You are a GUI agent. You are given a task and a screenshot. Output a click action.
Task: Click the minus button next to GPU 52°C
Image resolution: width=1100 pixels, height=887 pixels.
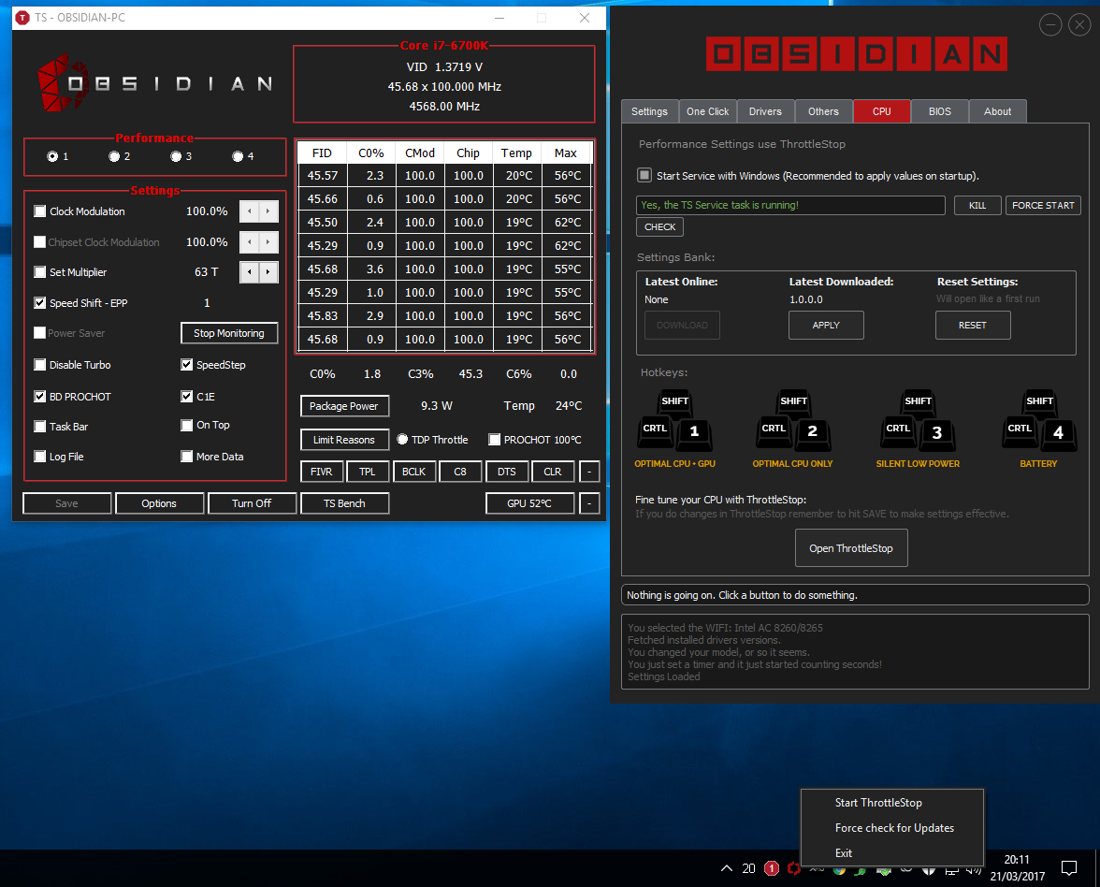click(x=589, y=503)
